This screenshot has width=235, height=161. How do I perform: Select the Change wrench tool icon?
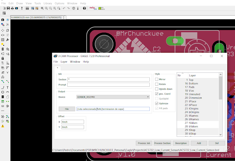click(x=7, y=40)
